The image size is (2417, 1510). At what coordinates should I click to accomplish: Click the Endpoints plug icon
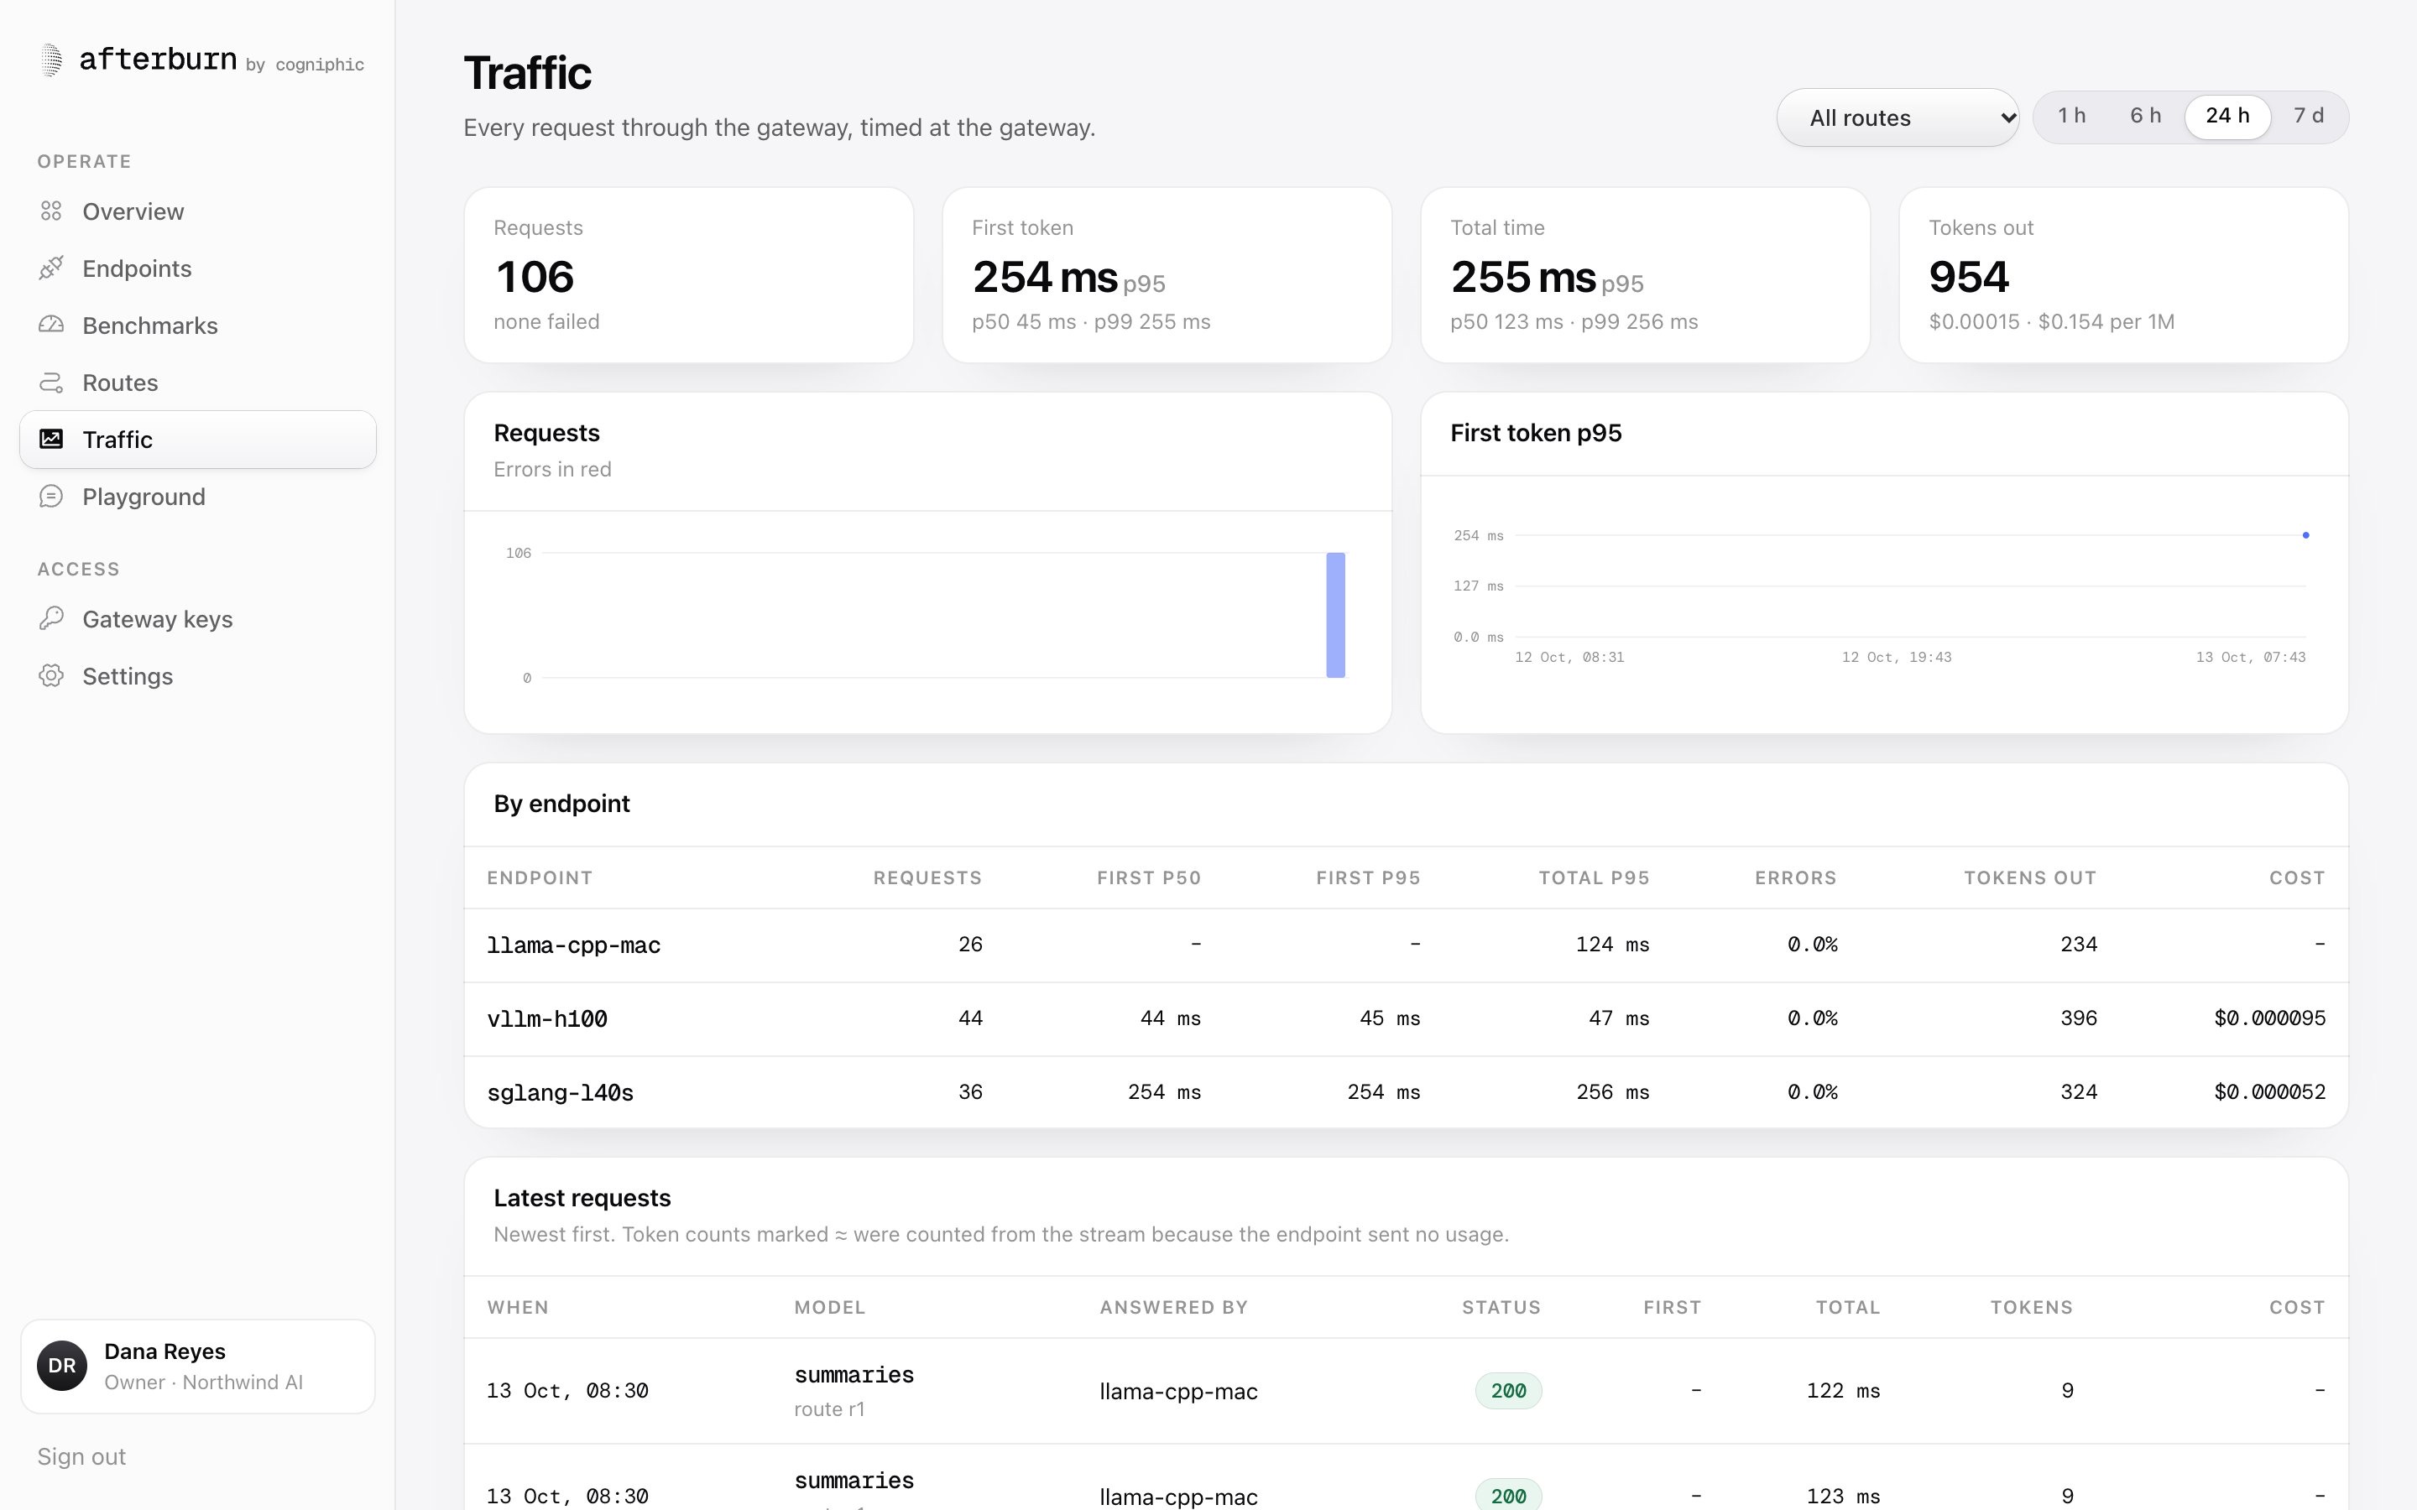point(51,268)
